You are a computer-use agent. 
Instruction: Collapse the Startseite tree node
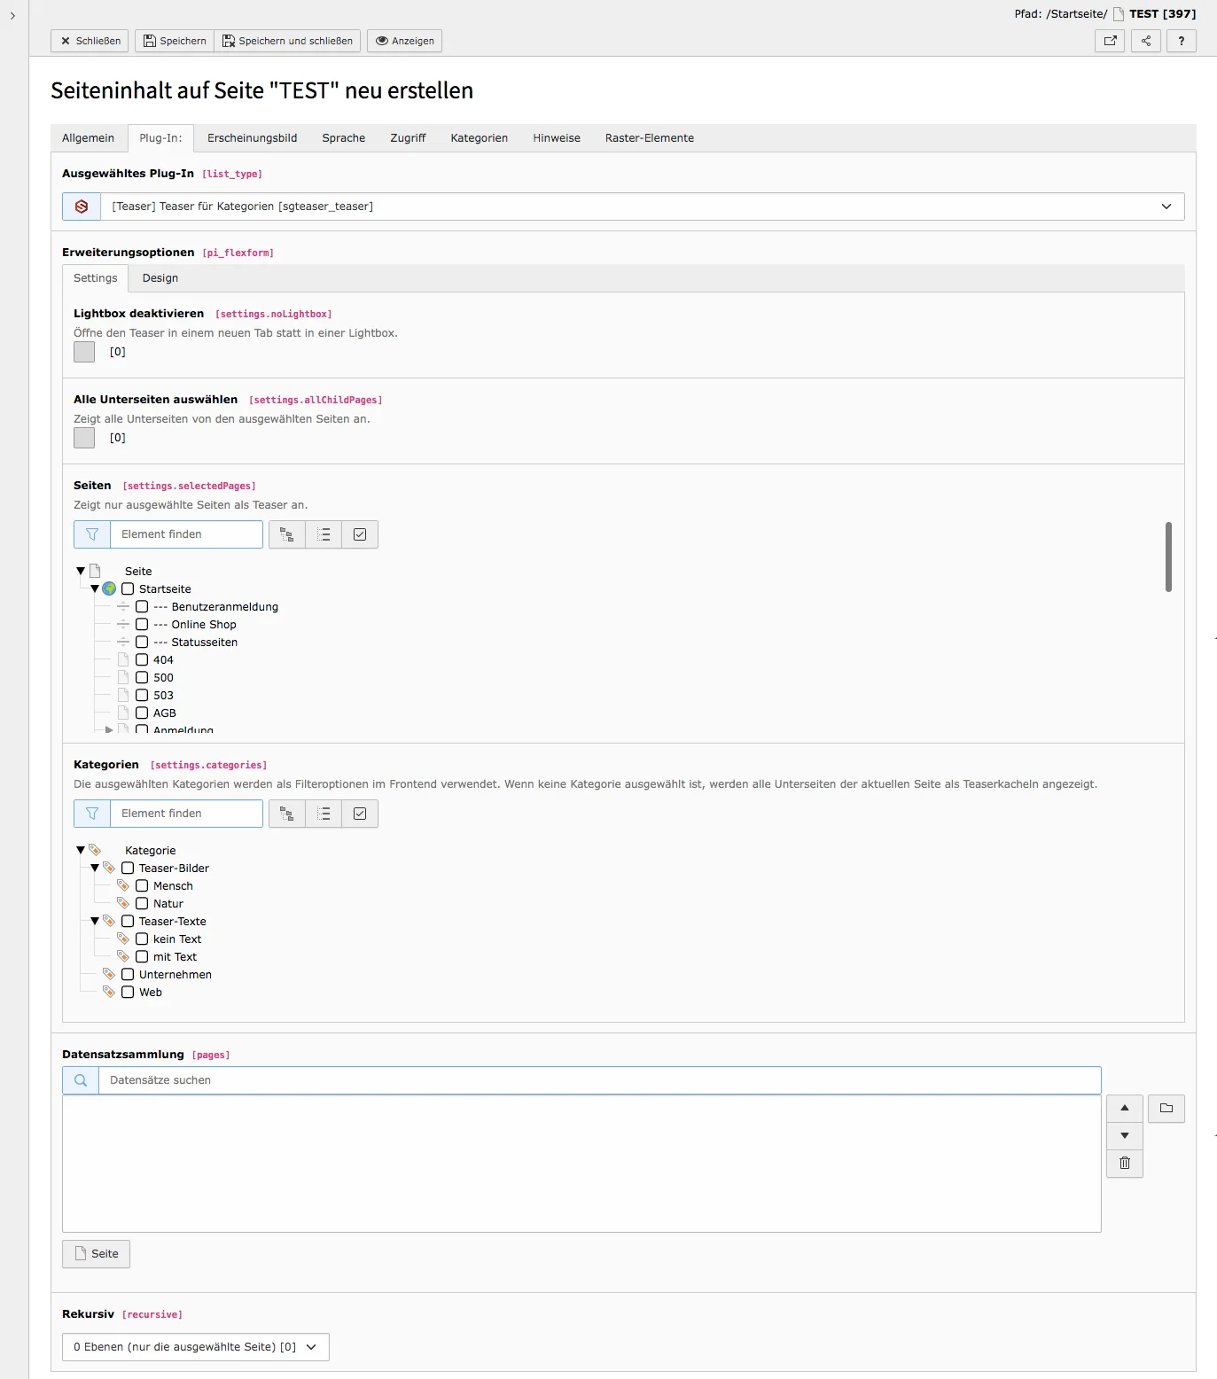[x=94, y=588]
